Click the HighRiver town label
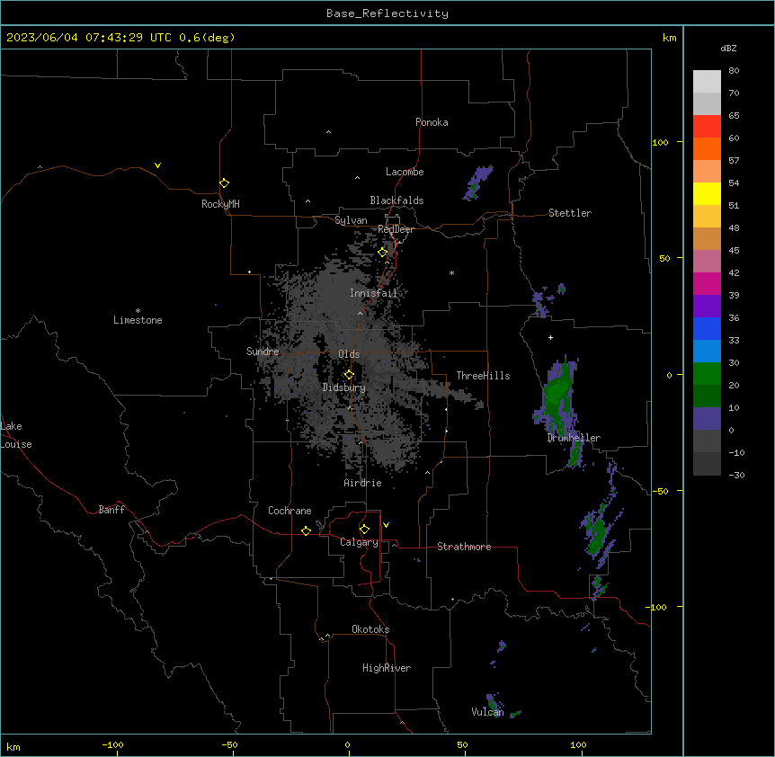The width and height of the screenshot is (775, 757). (387, 668)
